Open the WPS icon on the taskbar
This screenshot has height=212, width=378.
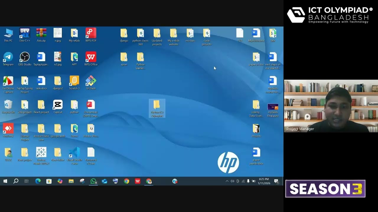[x=138, y=181]
